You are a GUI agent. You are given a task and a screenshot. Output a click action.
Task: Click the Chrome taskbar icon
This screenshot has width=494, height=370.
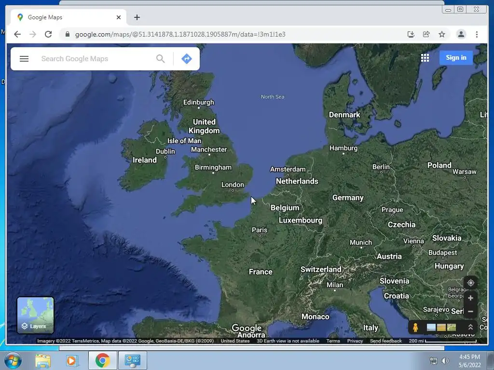[102, 360]
